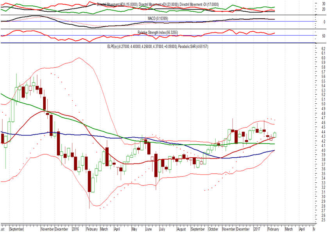The height and width of the screenshot is (232, 327).
Task: Select the August label on time axis
Action: (x=181, y=229)
